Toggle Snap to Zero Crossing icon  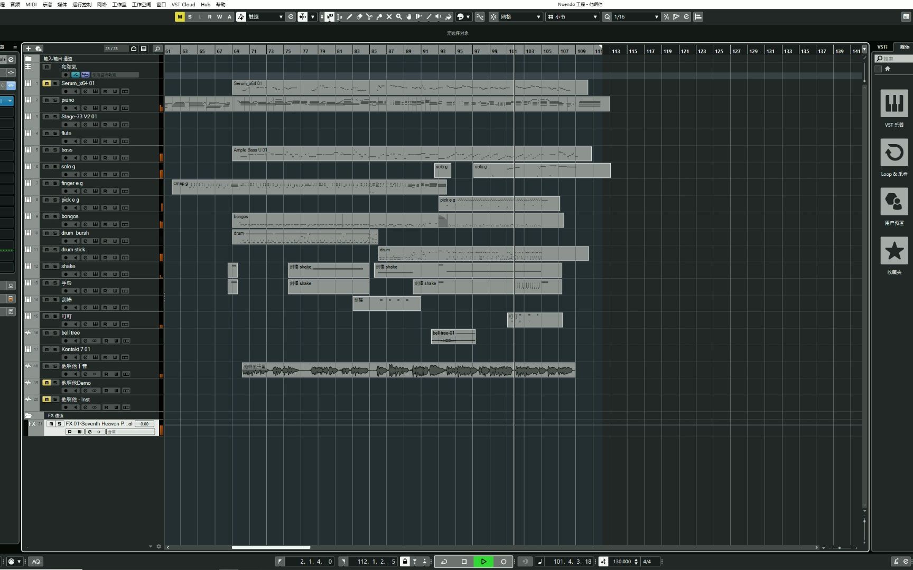(x=480, y=17)
